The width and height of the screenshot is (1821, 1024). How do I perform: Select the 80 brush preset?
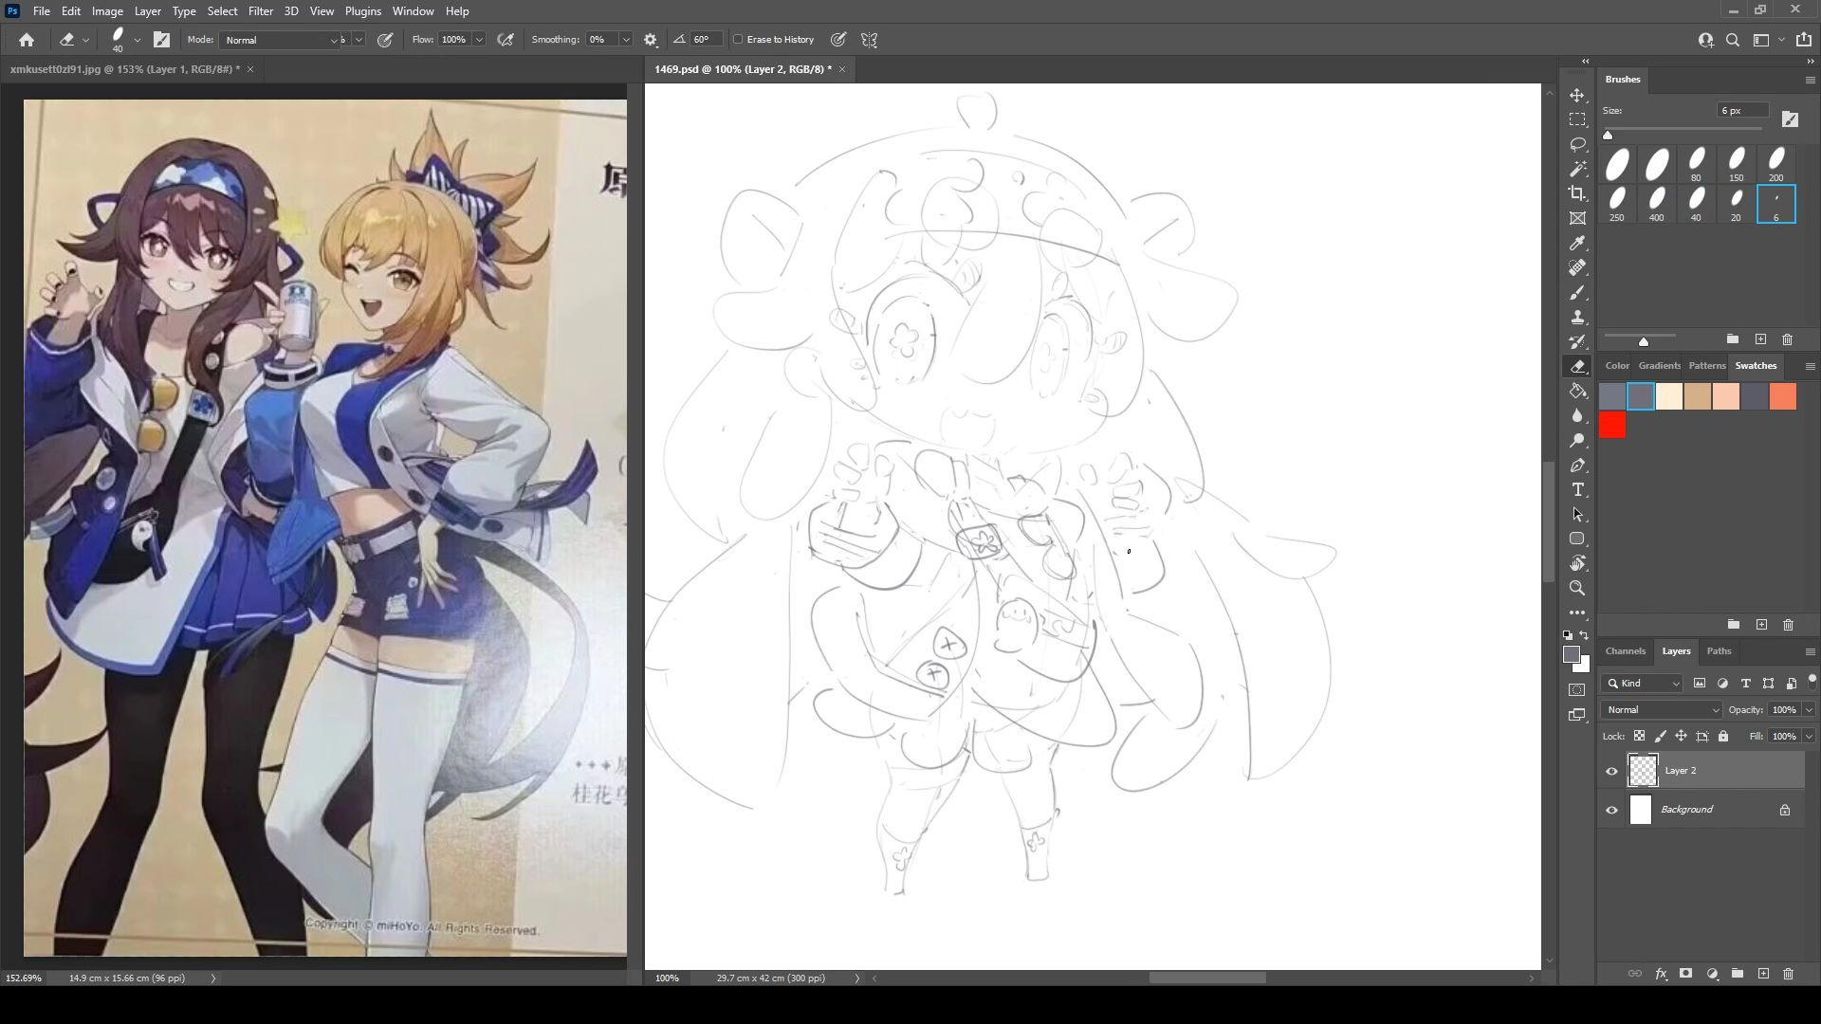(1696, 164)
